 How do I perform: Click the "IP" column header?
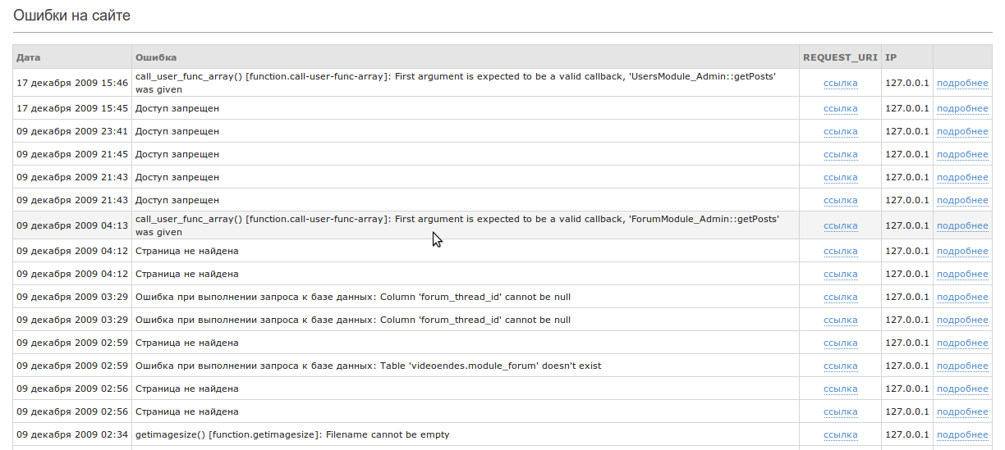pos(891,57)
